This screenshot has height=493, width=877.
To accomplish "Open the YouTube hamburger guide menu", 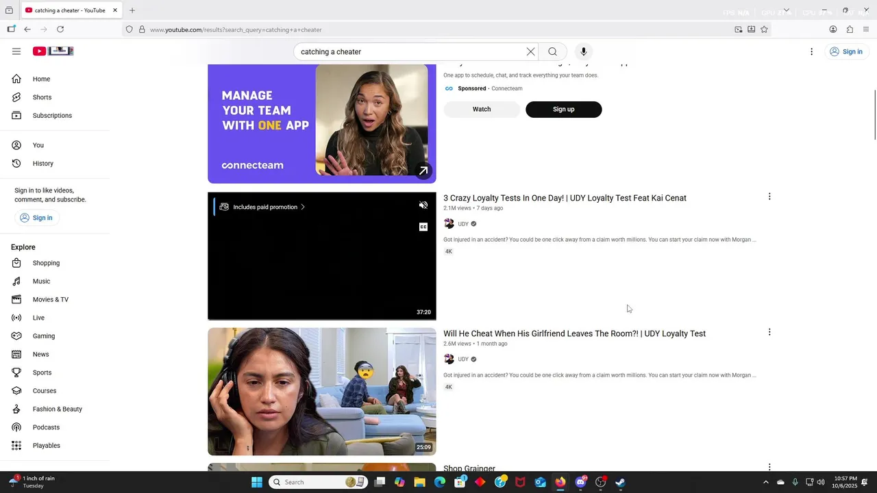I will (16, 51).
